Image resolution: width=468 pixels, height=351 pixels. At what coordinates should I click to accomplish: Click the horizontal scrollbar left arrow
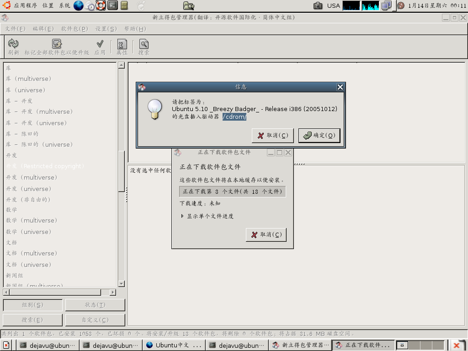click(x=6, y=292)
